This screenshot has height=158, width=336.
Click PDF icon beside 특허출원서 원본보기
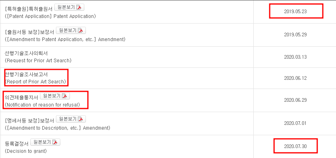pos(79,8)
